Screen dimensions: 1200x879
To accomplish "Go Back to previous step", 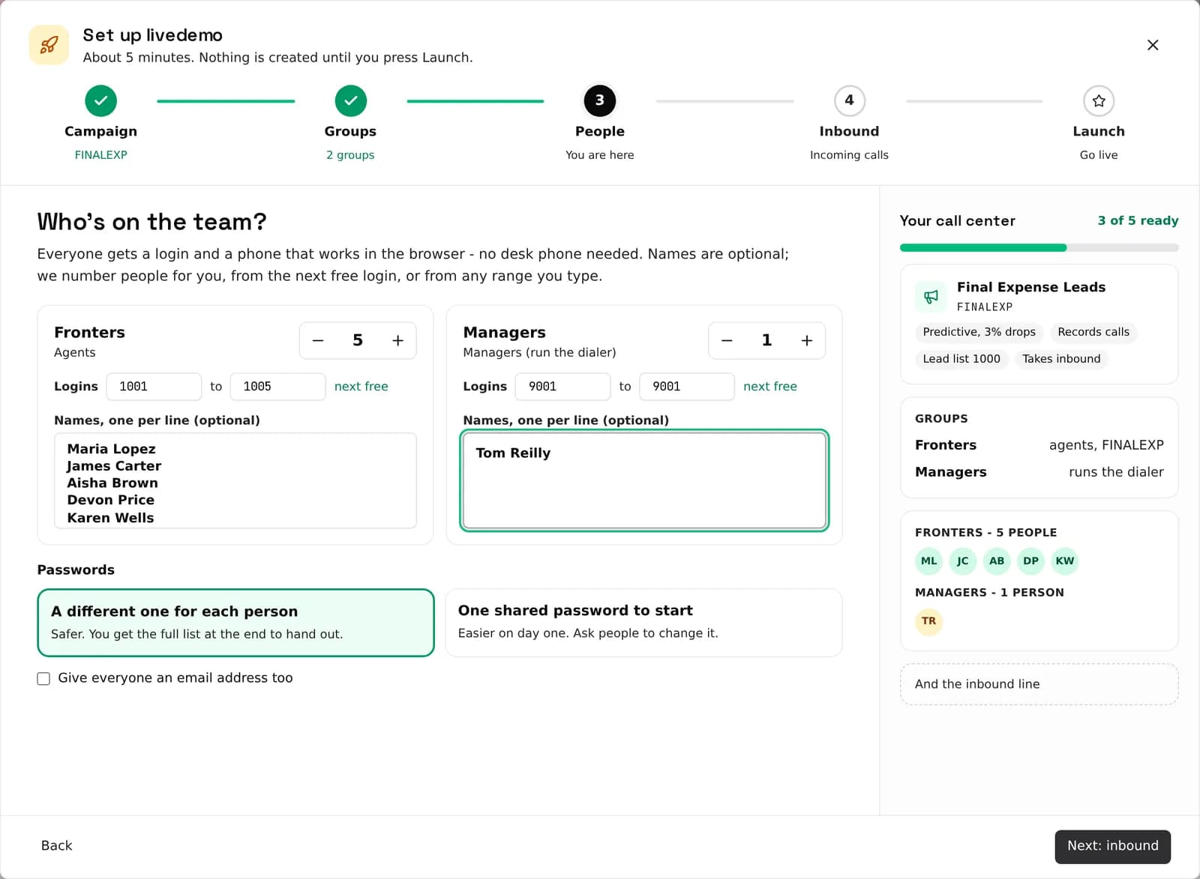I will (56, 845).
